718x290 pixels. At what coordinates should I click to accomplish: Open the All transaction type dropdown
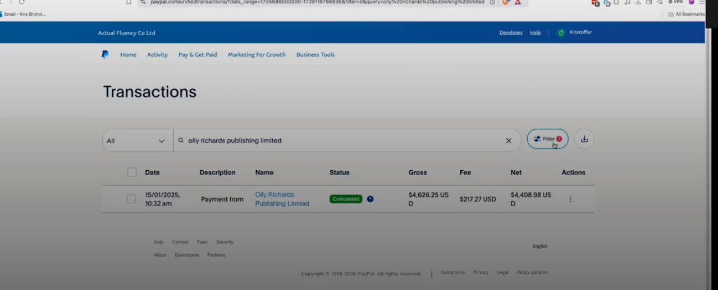[138, 141]
